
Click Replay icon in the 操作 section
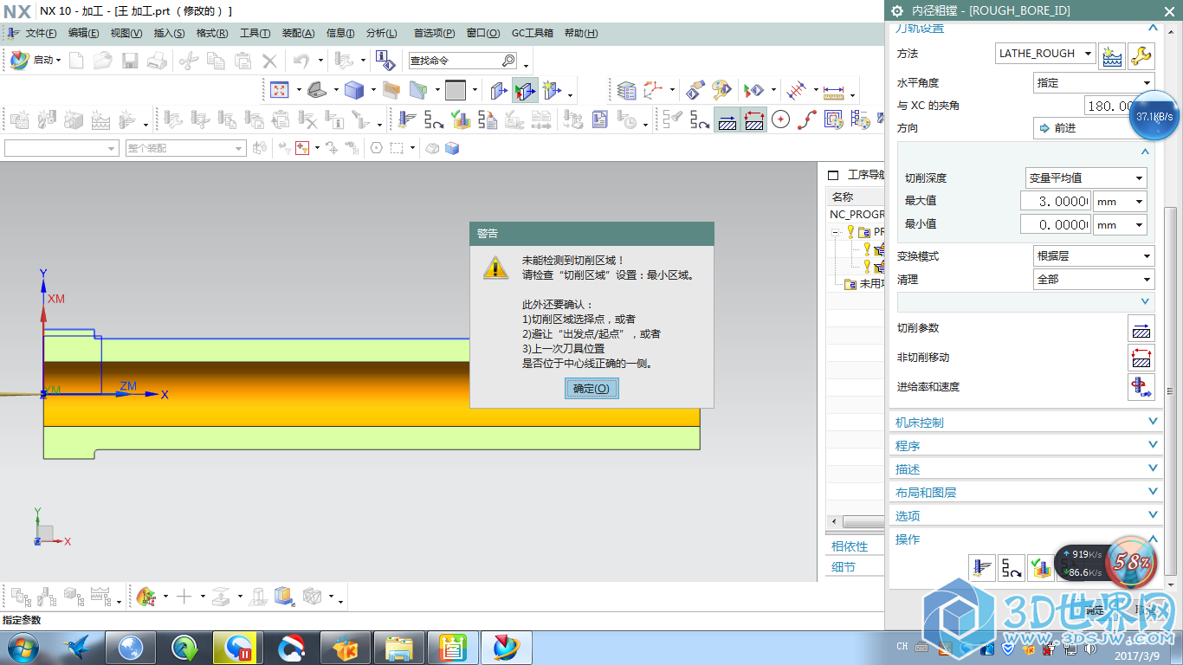click(1012, 568)
